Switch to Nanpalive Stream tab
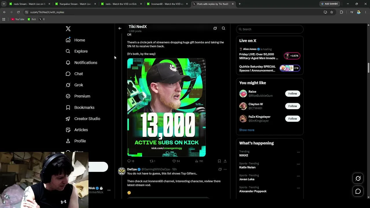Image resolution: width=370 pixels, height=208 pixels. [x=75, y=4]
